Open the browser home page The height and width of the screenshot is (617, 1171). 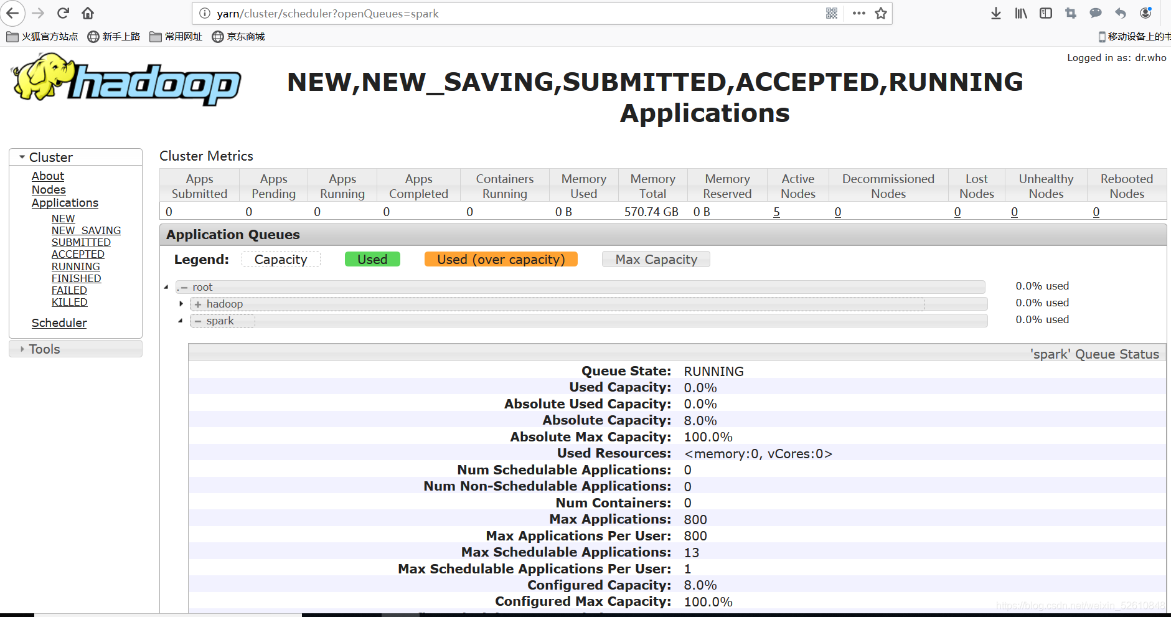88,13
